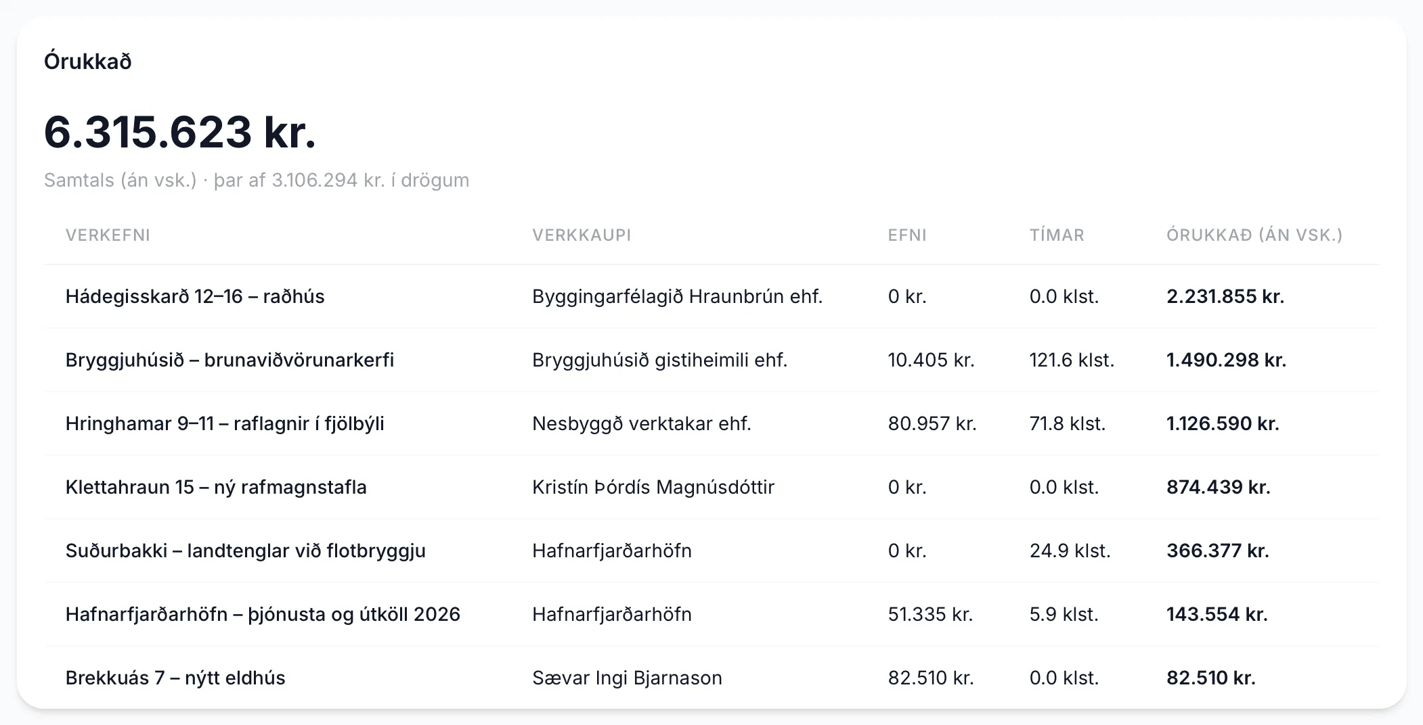
Task: Click the EFNI column header
Action: point(907,235)
